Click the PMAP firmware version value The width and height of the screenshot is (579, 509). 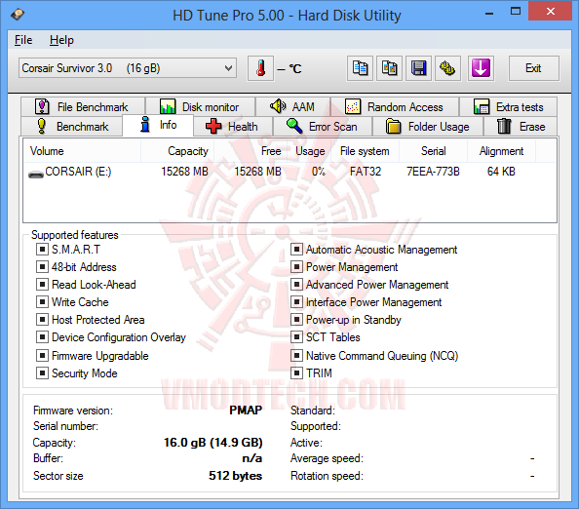click(246, 411)
